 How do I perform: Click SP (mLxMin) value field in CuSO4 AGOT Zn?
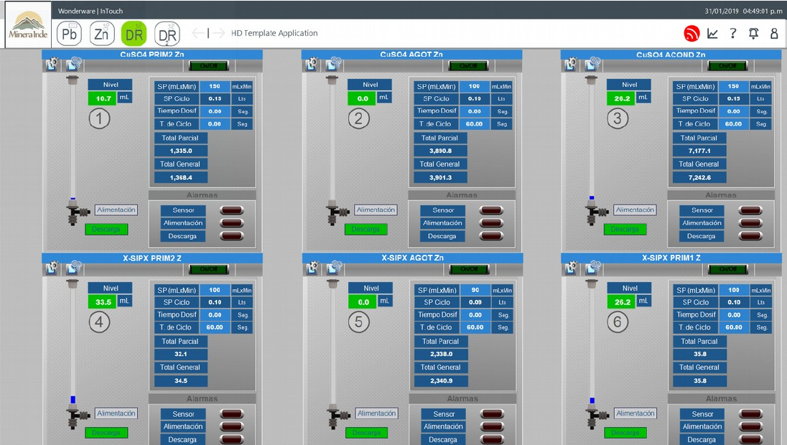tap(474, 86)
